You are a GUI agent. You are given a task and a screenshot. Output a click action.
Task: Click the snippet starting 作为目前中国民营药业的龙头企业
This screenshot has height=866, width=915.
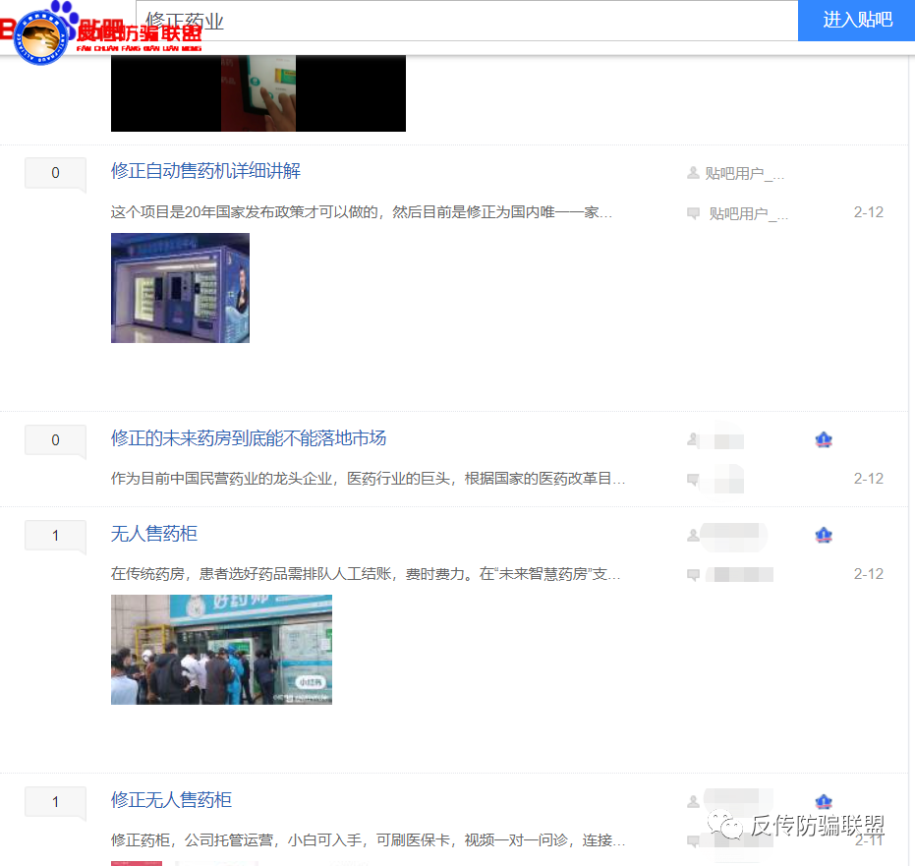coord(369,479)
